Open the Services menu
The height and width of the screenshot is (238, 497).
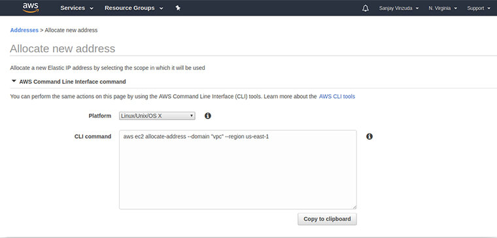point(77,8)
